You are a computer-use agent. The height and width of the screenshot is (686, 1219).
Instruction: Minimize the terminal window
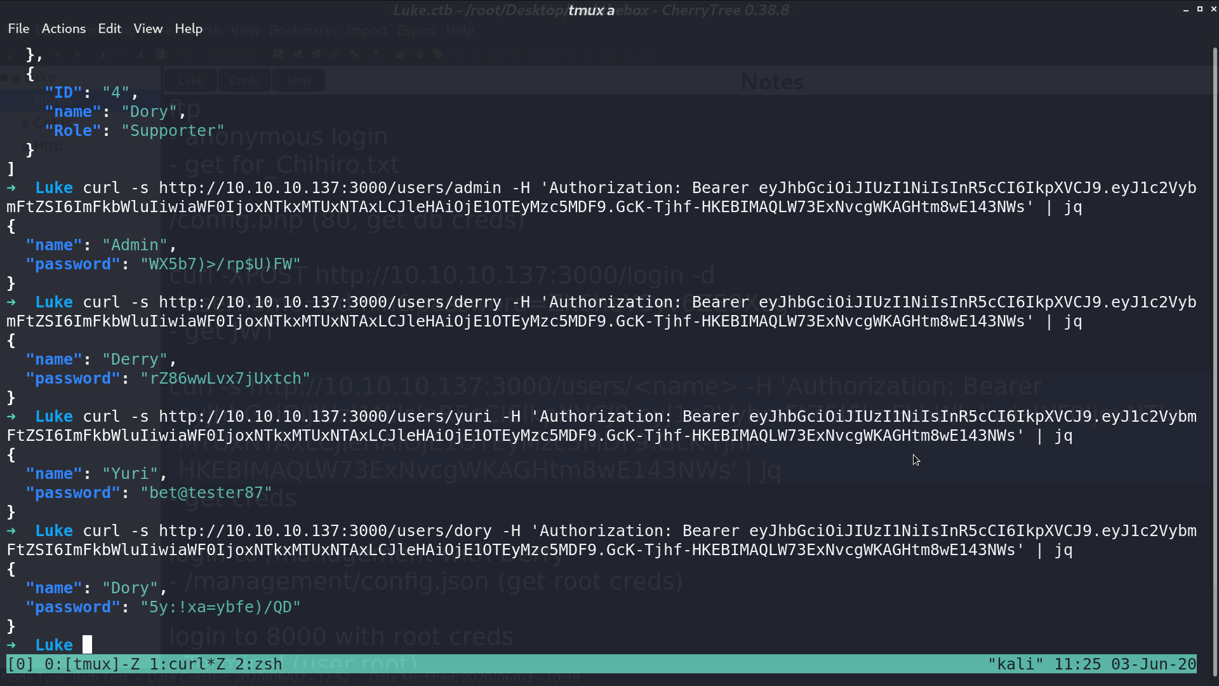[1186, 10]
